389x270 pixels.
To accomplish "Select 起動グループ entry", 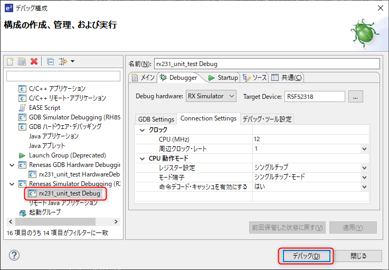I will (45, 212).
